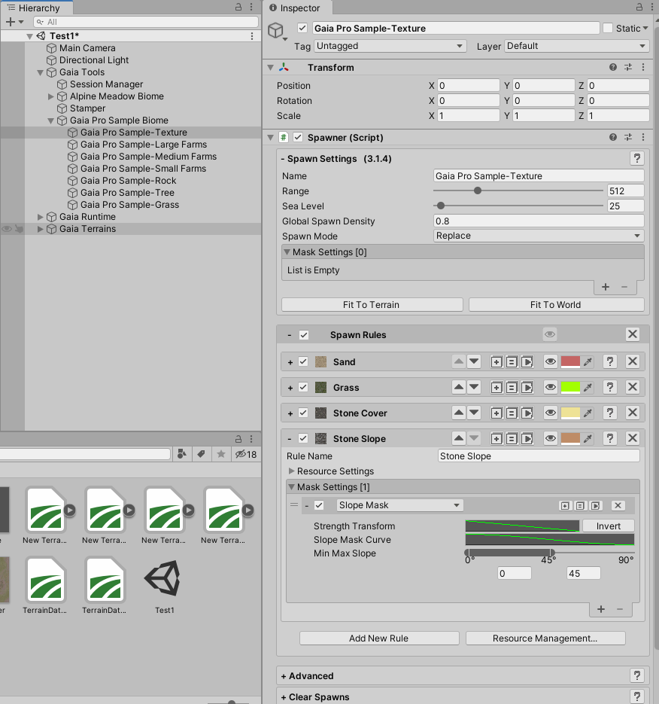Click Fit To Terrain button

(372, 304)
